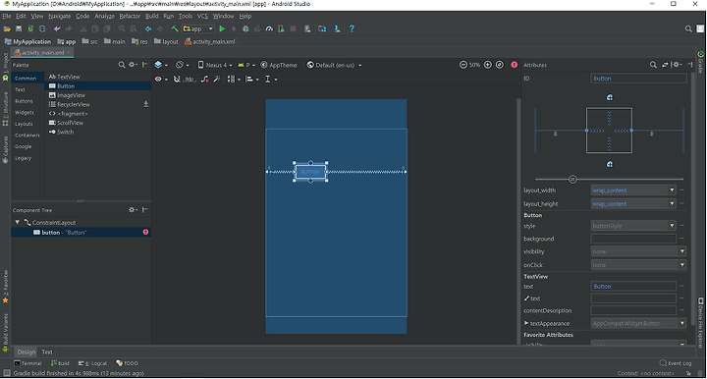The image size is (707, 379).
Task: Zoom out the design canvas
Action: click(463, 65)
